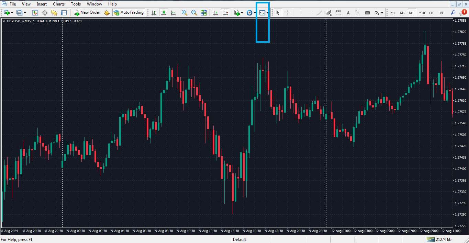Screen dimensions: 469x243
Task: Open the Charts menu
Action: [58, 4]
